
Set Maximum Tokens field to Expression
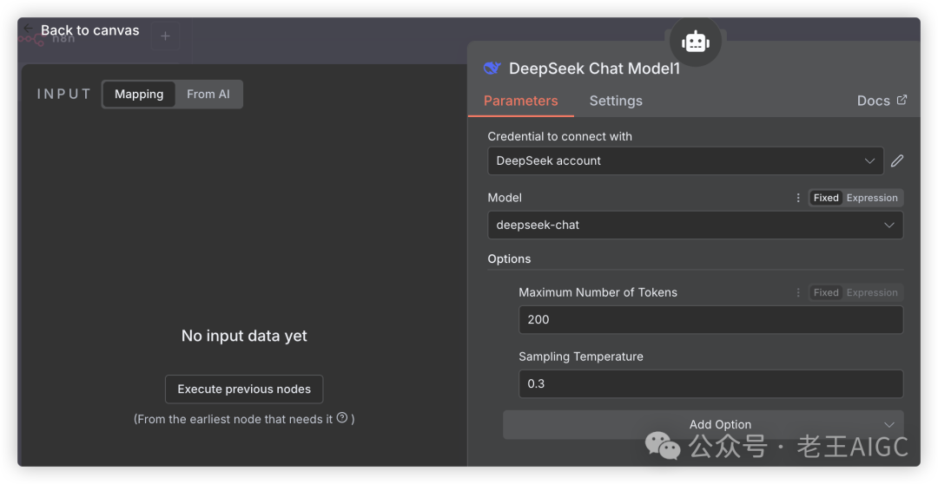pos(872,292)
